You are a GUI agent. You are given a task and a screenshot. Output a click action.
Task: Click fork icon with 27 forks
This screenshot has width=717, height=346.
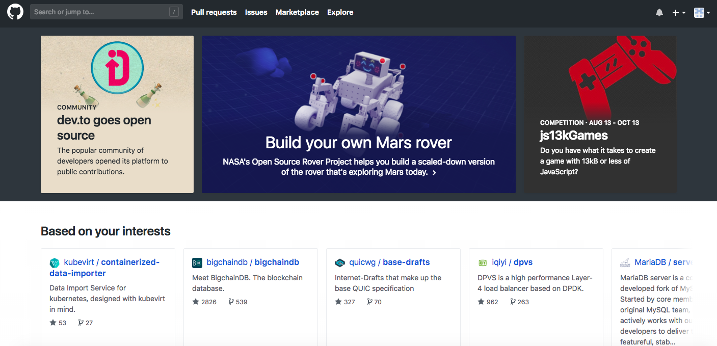coord(81,323)
